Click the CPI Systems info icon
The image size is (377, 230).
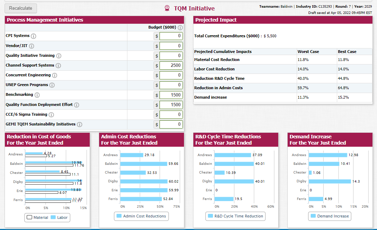34,36
